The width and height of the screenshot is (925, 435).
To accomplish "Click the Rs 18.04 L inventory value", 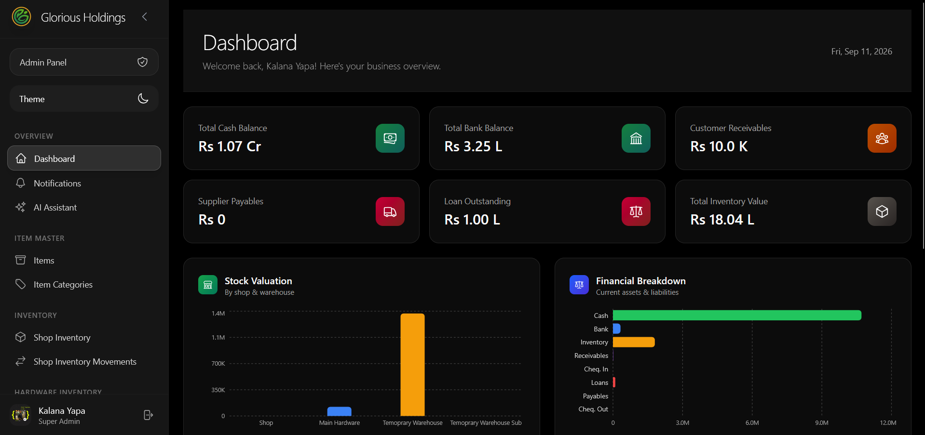I will [722, 220].
